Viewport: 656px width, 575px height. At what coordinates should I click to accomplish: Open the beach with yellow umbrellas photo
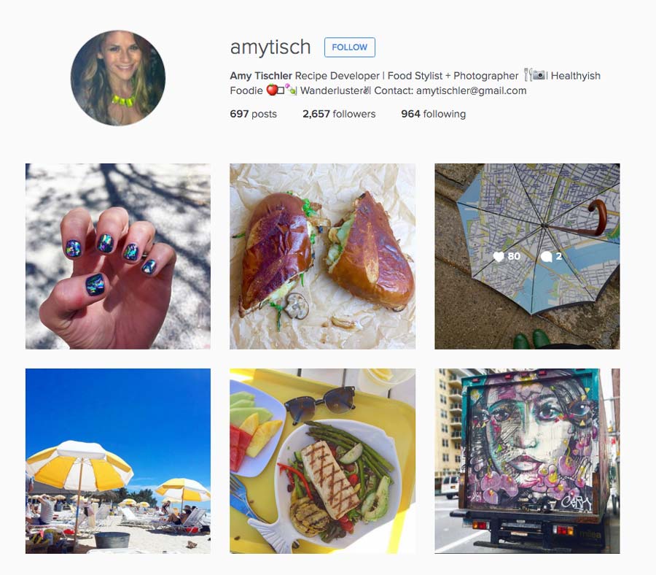[118, 461]
